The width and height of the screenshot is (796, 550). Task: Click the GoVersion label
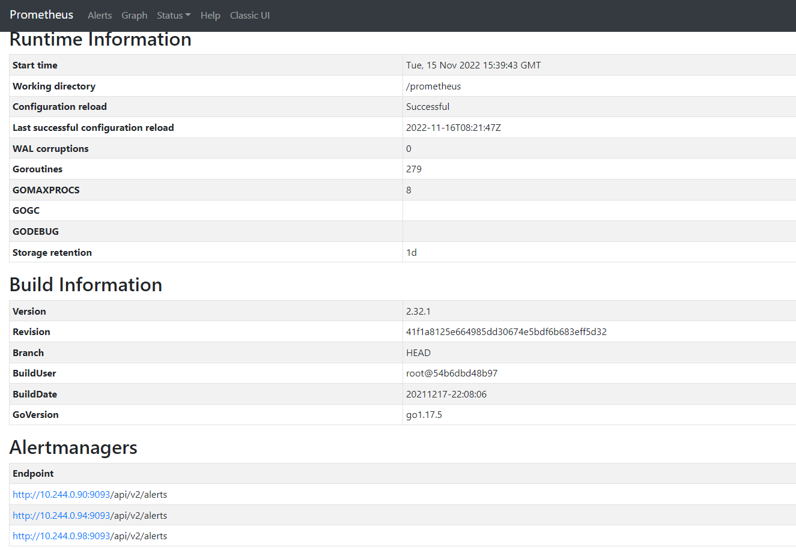(x=35, y=415)
